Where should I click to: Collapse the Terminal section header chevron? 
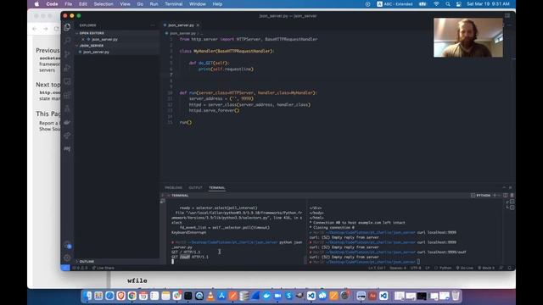tap(169, 196)
